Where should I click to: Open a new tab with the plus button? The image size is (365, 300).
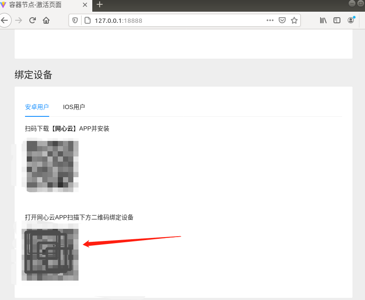(99, 6)
